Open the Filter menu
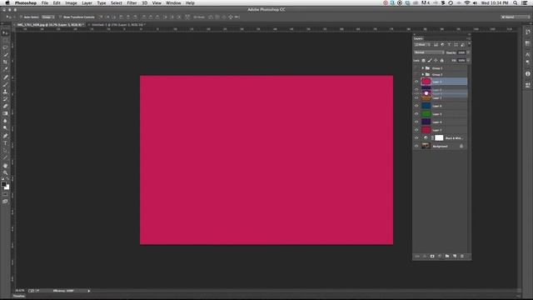The height and width of the screenshot is (300, 533). (132, 3)
